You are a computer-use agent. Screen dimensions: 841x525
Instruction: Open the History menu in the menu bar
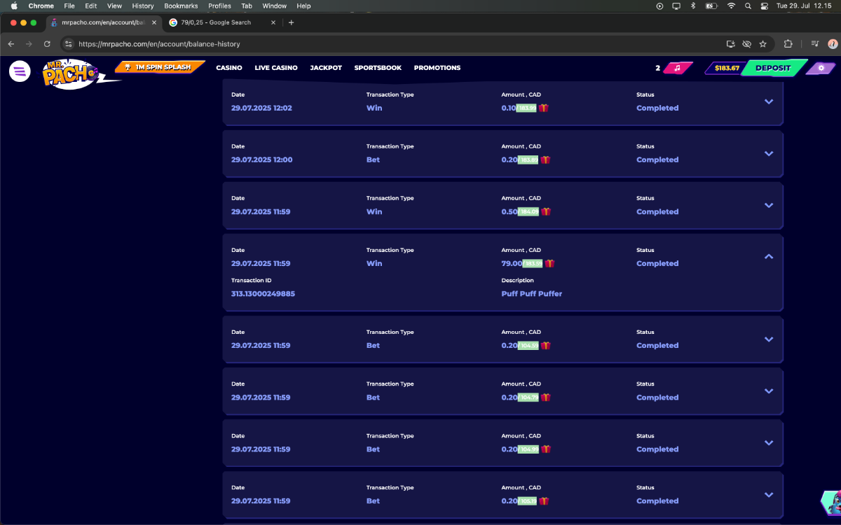pos(142,6)
